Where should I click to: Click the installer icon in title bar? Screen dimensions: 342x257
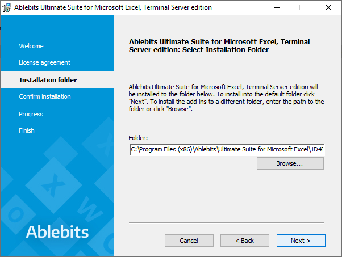pos(7,7)
